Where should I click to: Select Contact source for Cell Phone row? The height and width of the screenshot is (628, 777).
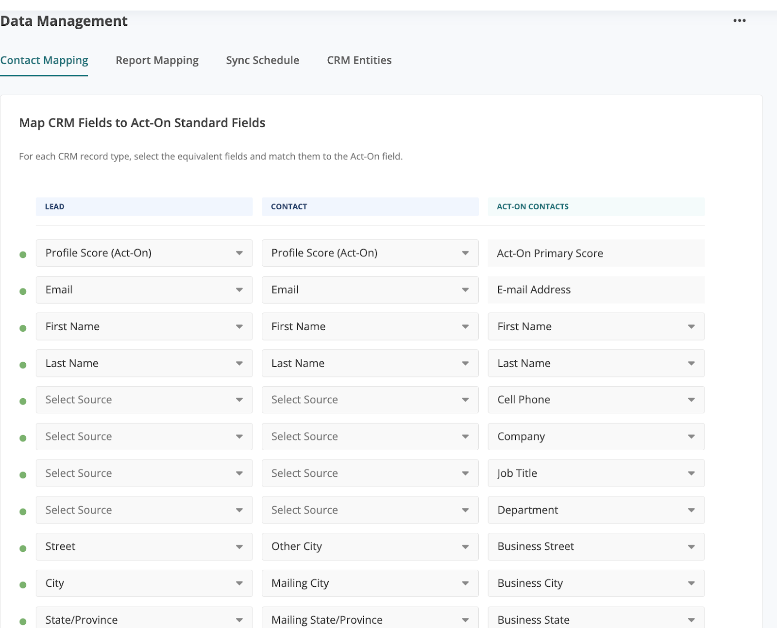pos(370,400)
